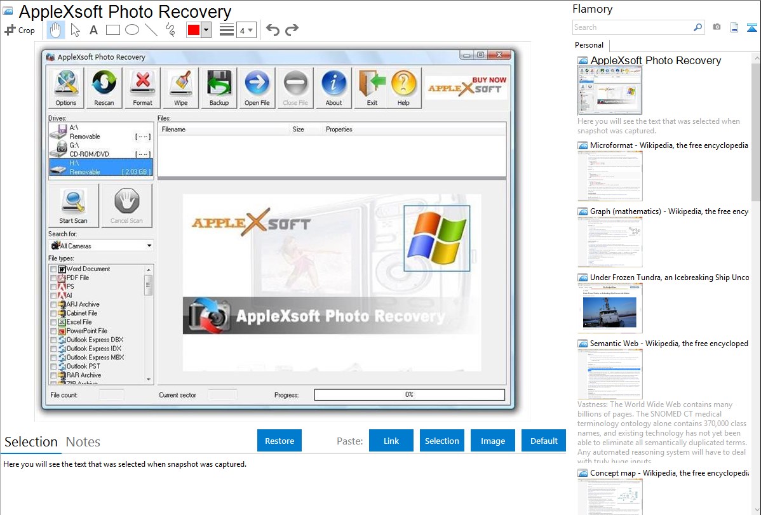Viewport: 761px width, 515px height.
Task: Open the About info icon
Action: (334, 88)
